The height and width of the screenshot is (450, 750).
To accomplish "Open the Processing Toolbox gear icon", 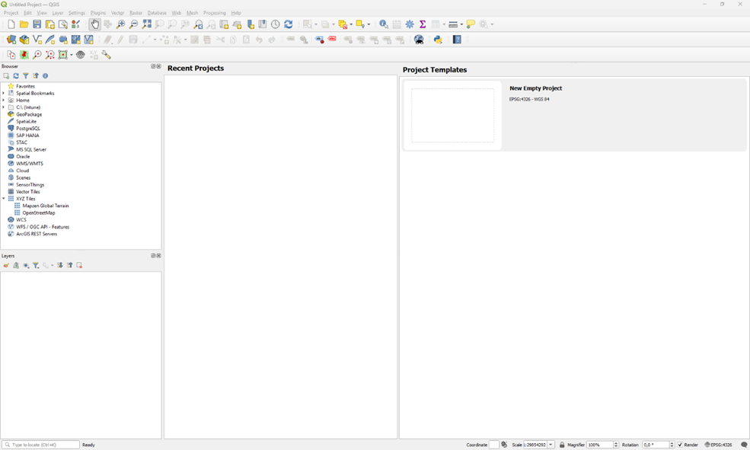I will (x=410, y=24).
